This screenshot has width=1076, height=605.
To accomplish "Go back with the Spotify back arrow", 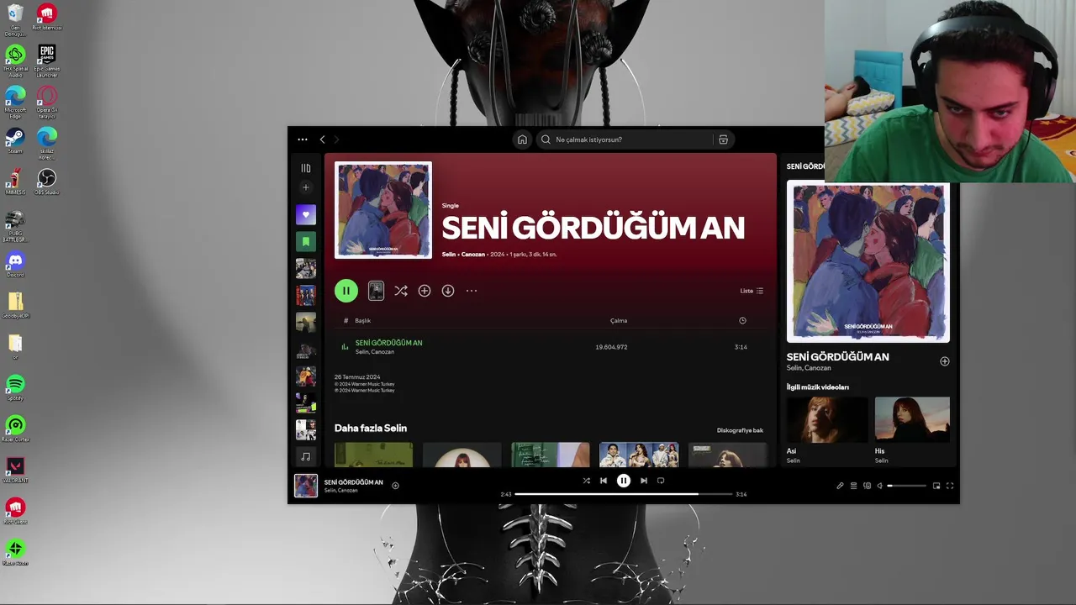I will click(322, 139).
